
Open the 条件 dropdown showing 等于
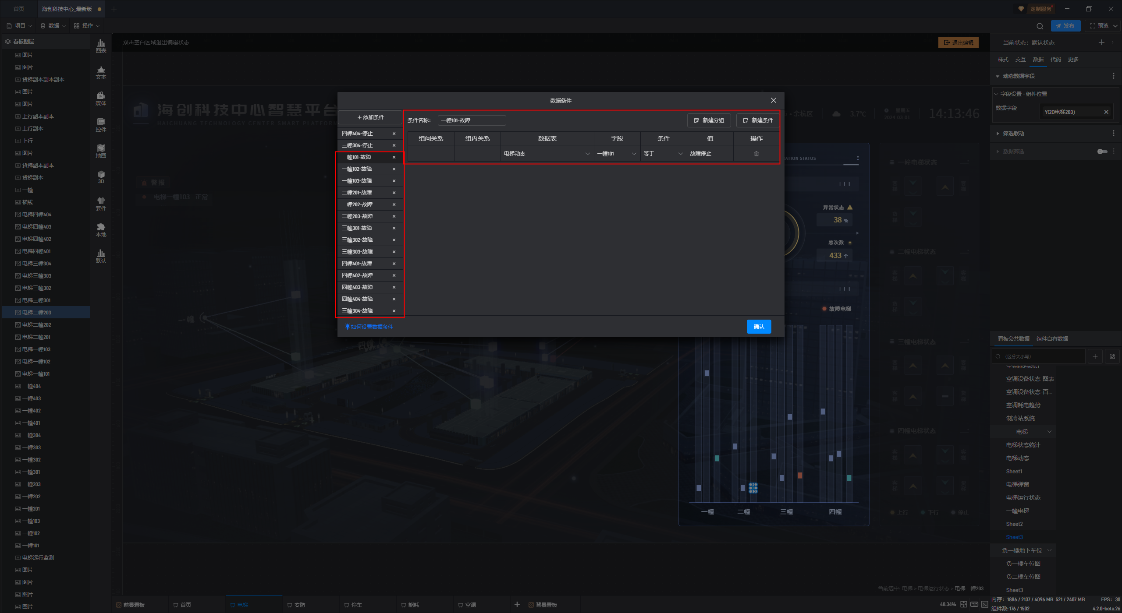coord(663,154)
